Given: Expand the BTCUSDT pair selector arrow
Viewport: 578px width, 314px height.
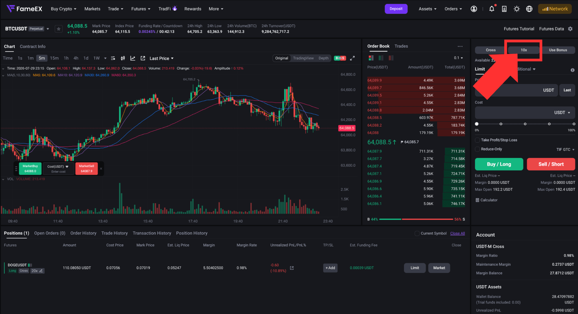Looking at the screenshot, I should (48, 29).
